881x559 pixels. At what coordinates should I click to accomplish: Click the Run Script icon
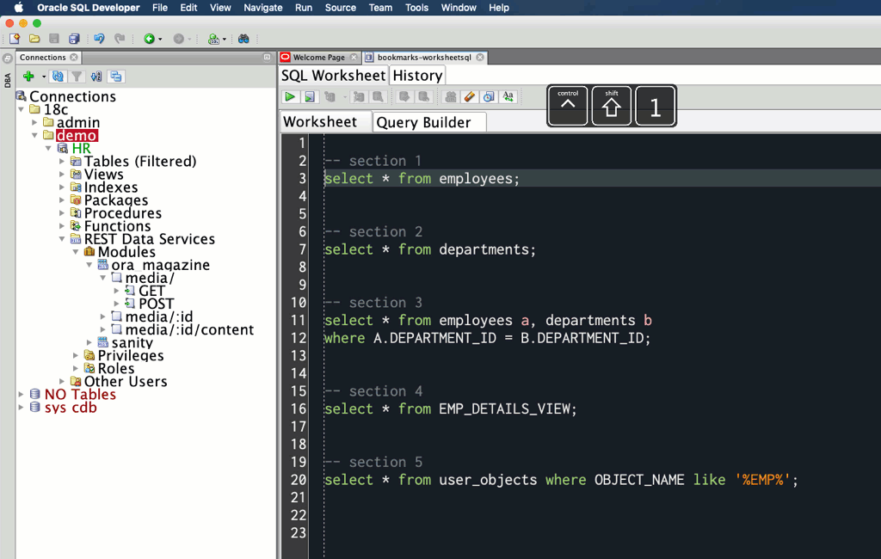(310, 96)
